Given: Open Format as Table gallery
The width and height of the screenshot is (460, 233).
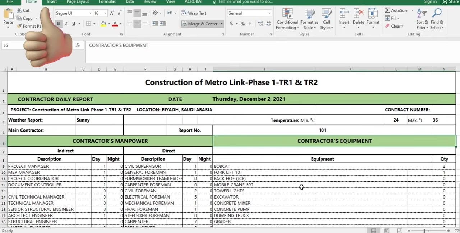Looking at the screenshot, I should click(309, 19).
